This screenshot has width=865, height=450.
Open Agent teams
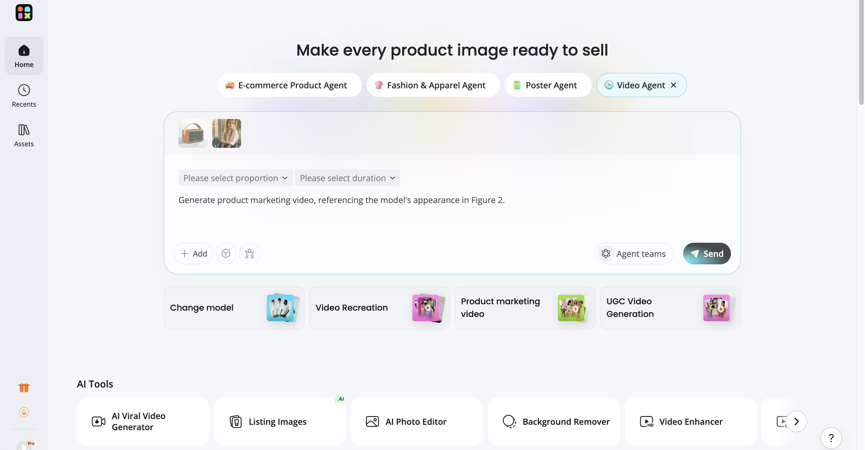(634, 254)
